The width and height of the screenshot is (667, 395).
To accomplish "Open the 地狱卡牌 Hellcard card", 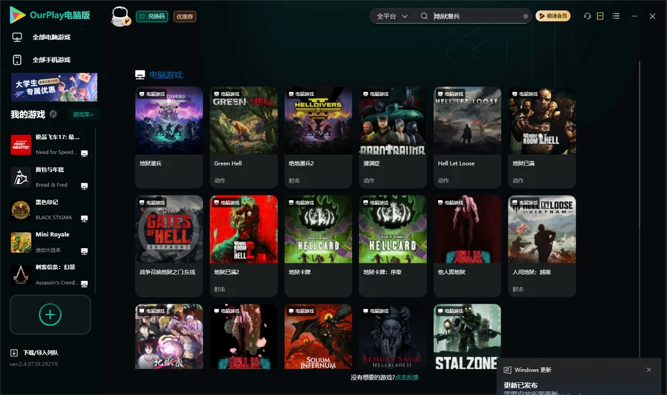I will [318, 246].
